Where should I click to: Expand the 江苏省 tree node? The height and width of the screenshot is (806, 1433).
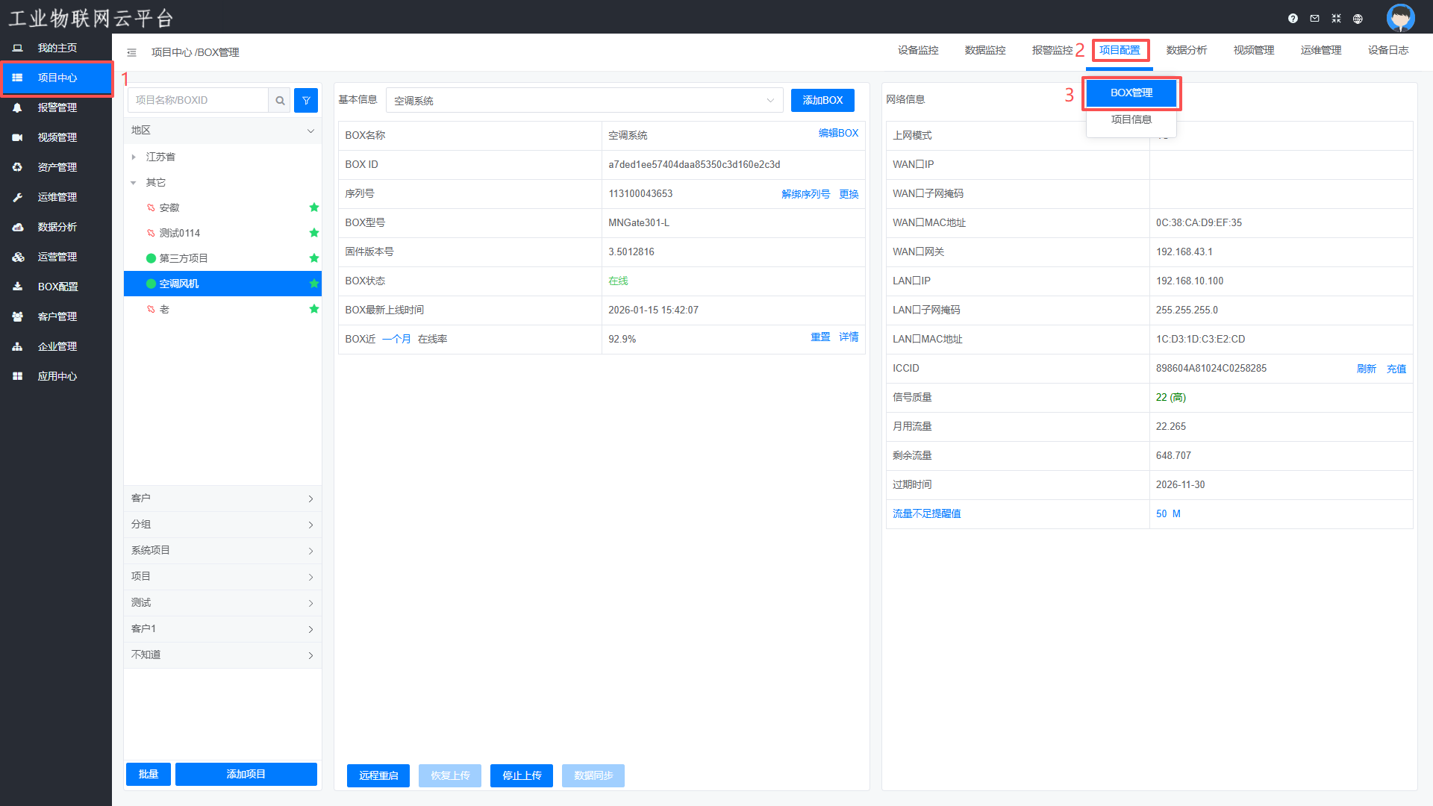pyautogui.click(x=134, y=157)
